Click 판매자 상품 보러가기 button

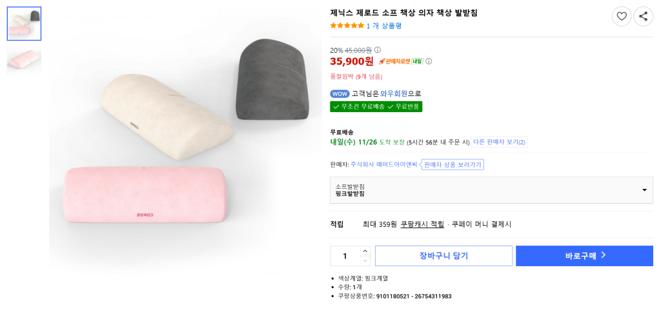pyautogui.click(x=453, y=164)
